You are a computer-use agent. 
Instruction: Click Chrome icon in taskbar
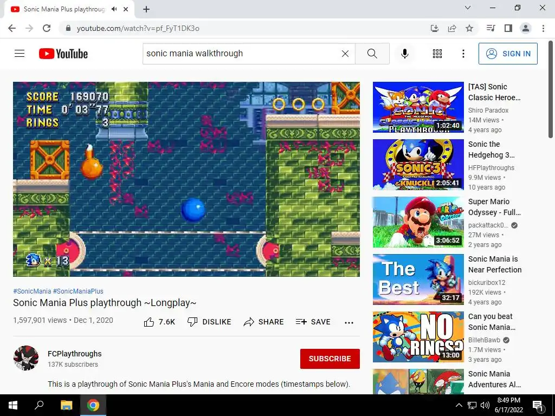(93, 405)
